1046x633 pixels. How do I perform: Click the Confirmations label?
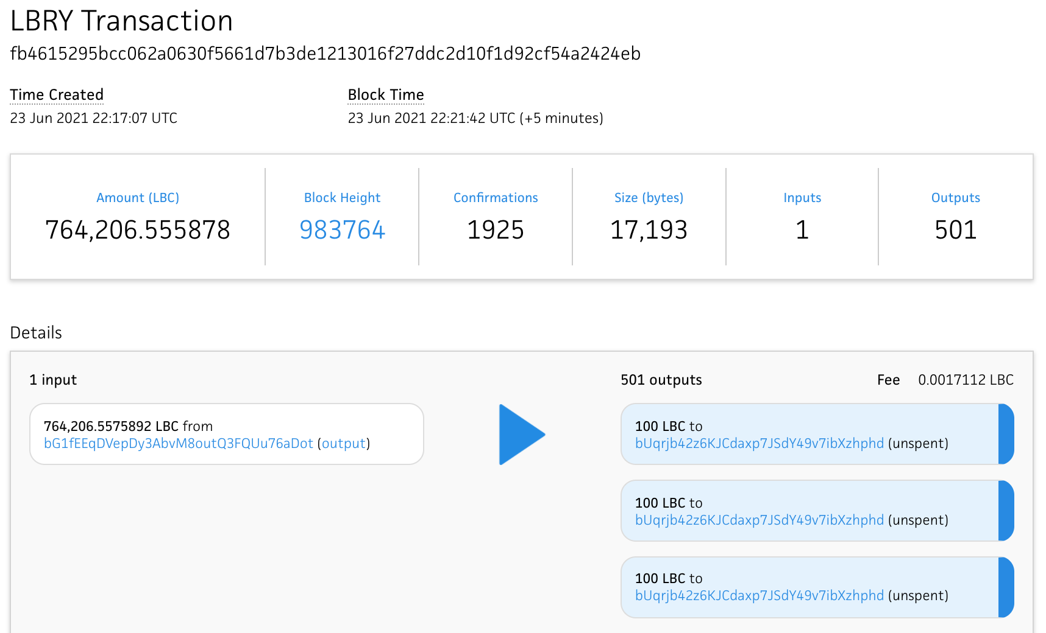point(496,198)
